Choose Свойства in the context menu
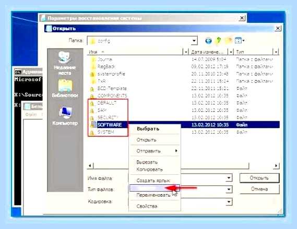297x229 pixels. click(155, 206)
